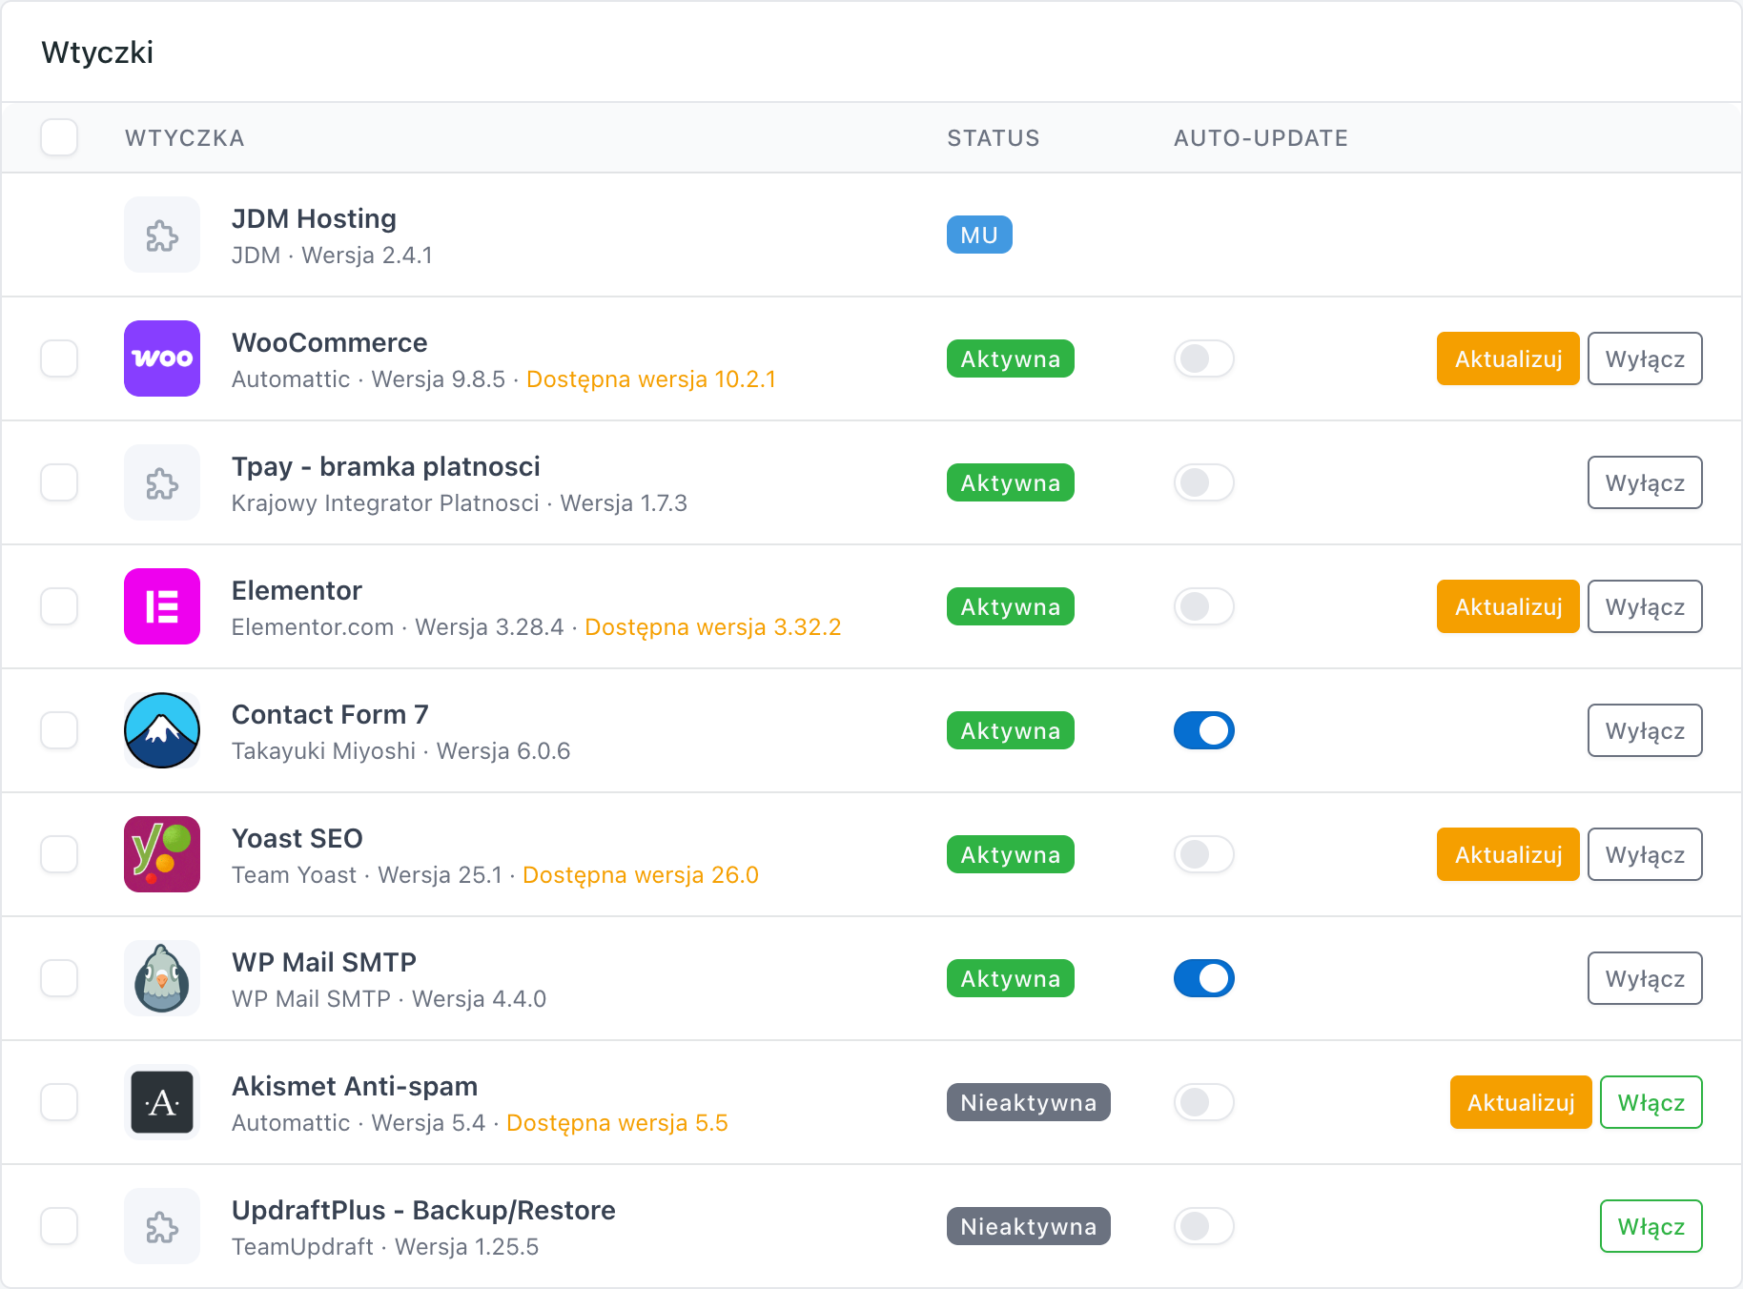1743x1289 pixels.
Task: Turn on auto-update for Tpay
Action: tap(1204, 482)
